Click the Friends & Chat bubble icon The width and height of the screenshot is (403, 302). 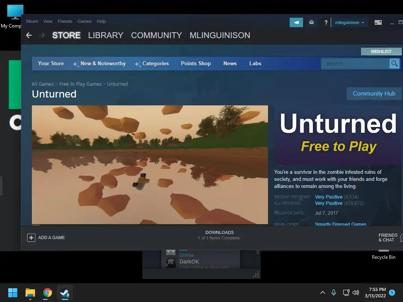[x=401, y=238]
